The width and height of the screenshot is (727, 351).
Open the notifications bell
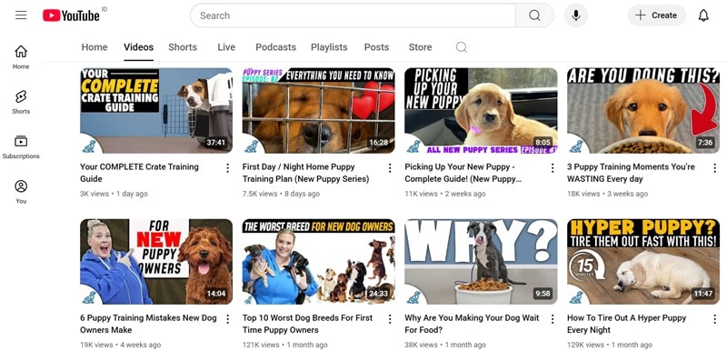click(703, 15)
